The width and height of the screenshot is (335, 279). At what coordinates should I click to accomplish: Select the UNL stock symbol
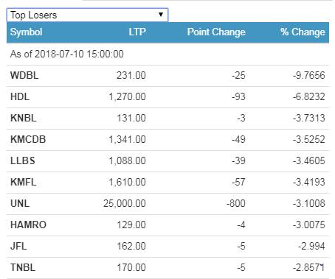pos(20,203)
